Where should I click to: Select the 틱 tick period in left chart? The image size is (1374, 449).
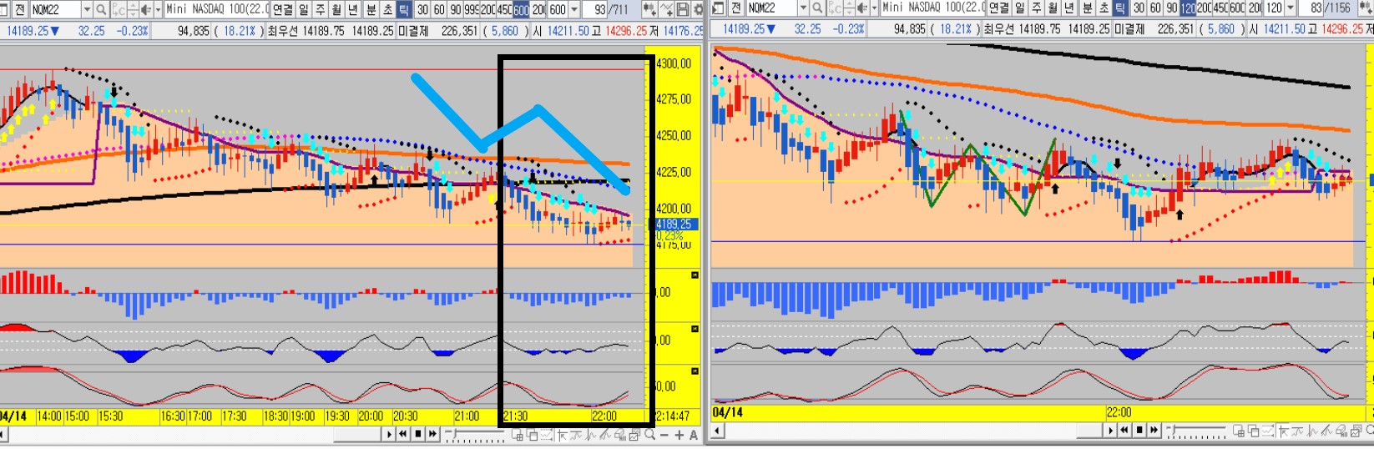point(403,9)
